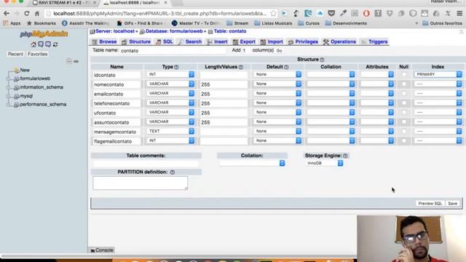This screenshot has height=262, width=466.
Task: Open phpMyAdmin home icon in sidebar
Action: coord(33,44)
